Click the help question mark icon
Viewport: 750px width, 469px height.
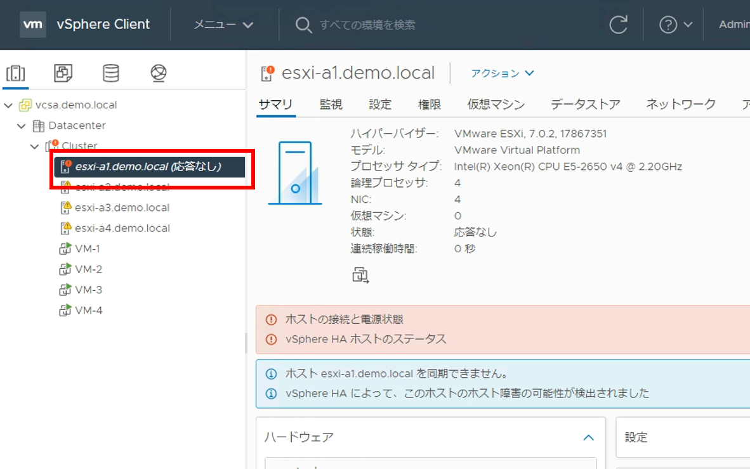tap(668, 24)
